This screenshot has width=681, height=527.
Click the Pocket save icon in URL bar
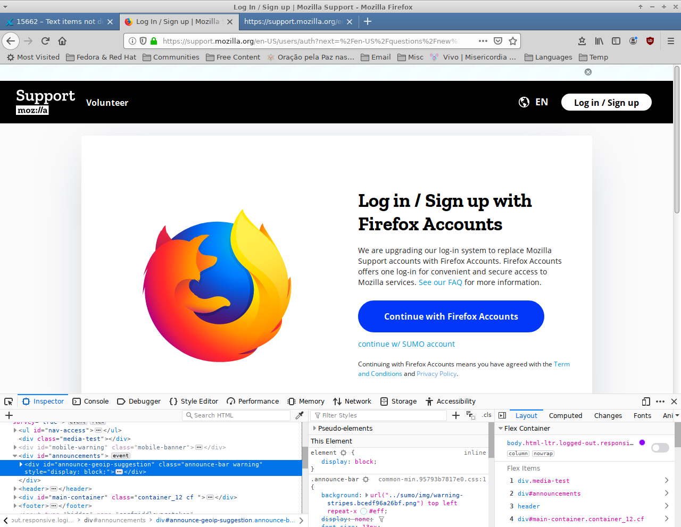pyautogui.click(x=498, y=41)
